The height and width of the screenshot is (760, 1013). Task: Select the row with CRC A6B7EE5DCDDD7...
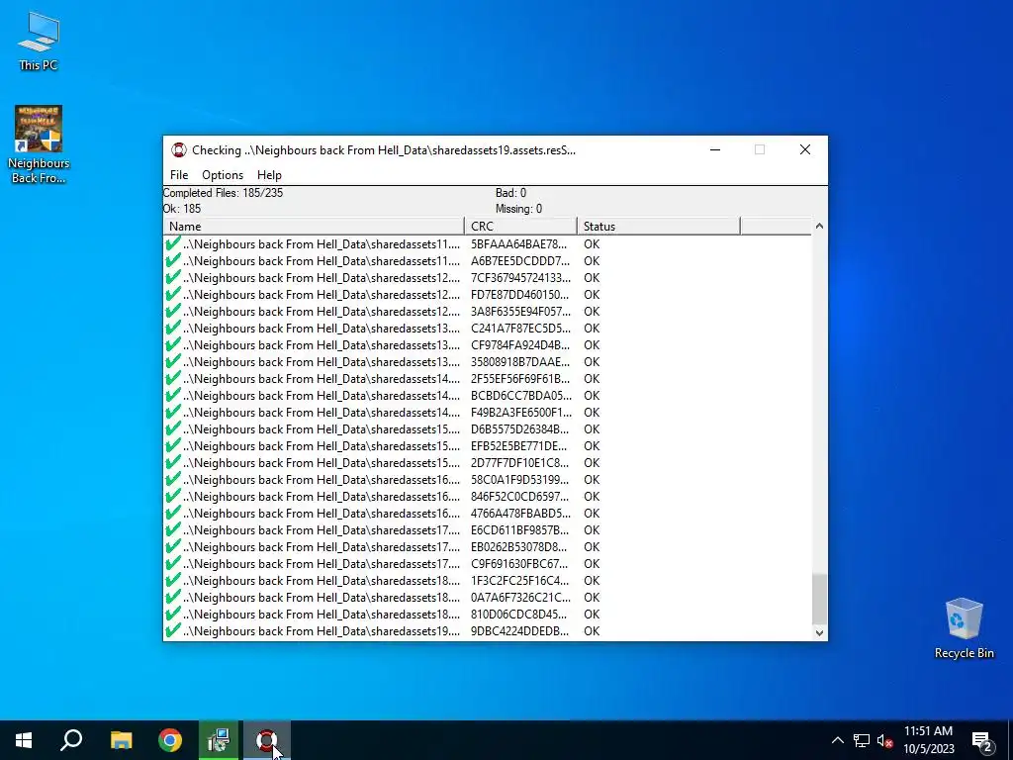(x=487, y=261)
